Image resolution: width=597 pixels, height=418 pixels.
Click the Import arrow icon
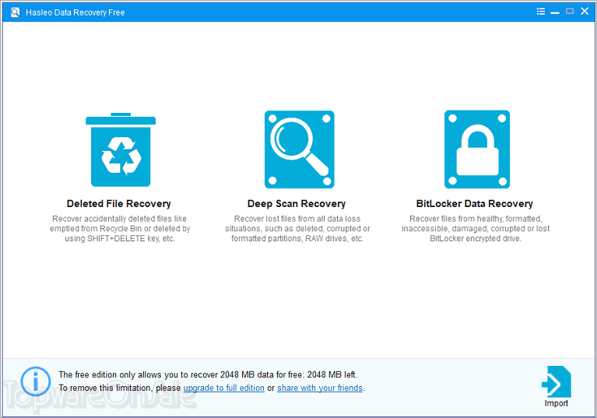pyautogui.click(x=557, y=382)
